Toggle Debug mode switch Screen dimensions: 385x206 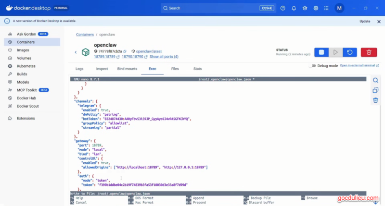pos(313,65)
